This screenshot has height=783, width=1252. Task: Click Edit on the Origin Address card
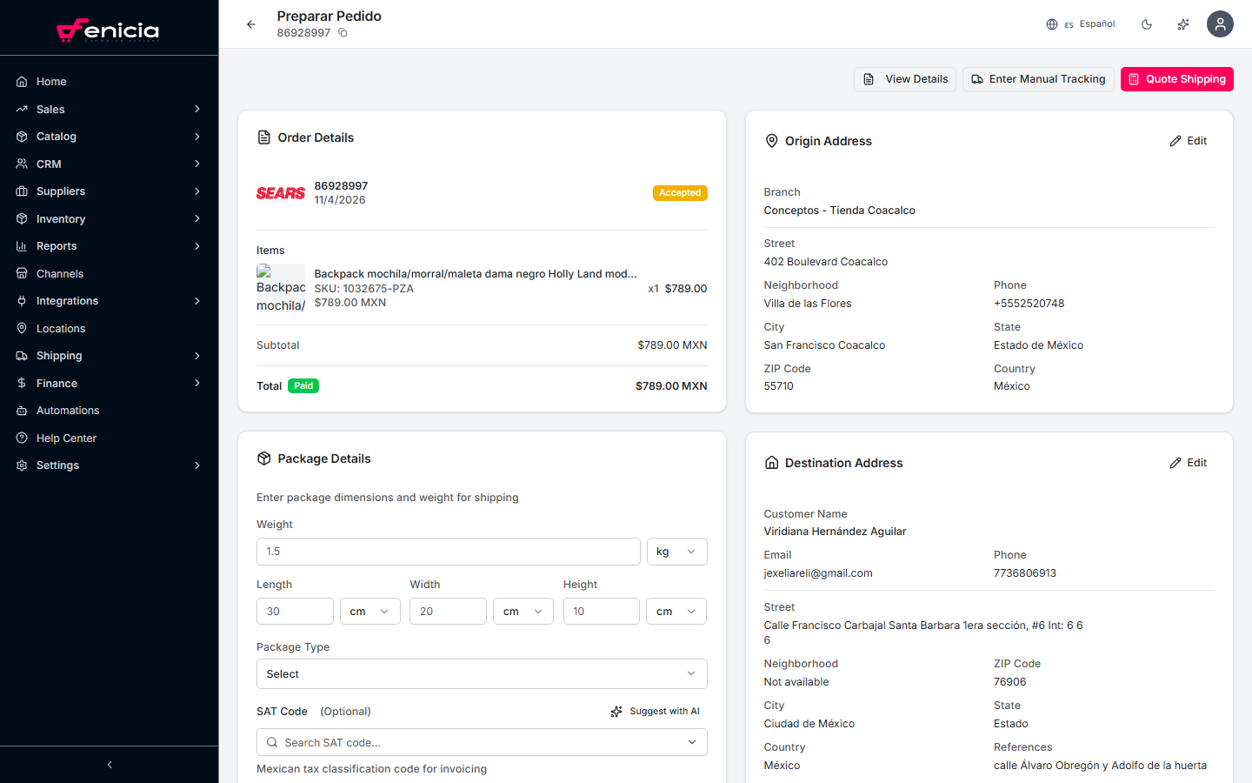pyautogui.click(x=1188, y=140)
